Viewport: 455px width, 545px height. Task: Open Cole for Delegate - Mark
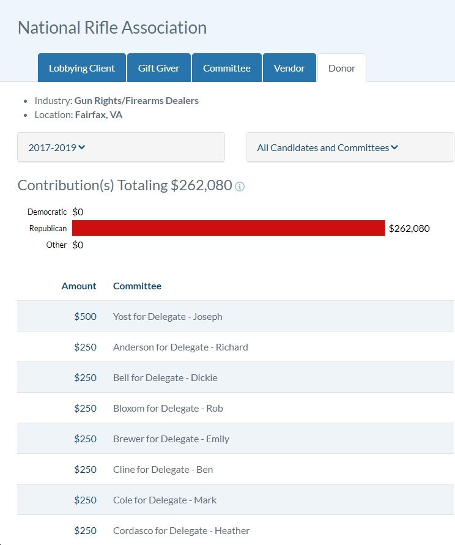(x=165, y=500)
